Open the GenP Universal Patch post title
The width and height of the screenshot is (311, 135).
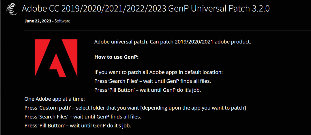click(x=146, y=9)
